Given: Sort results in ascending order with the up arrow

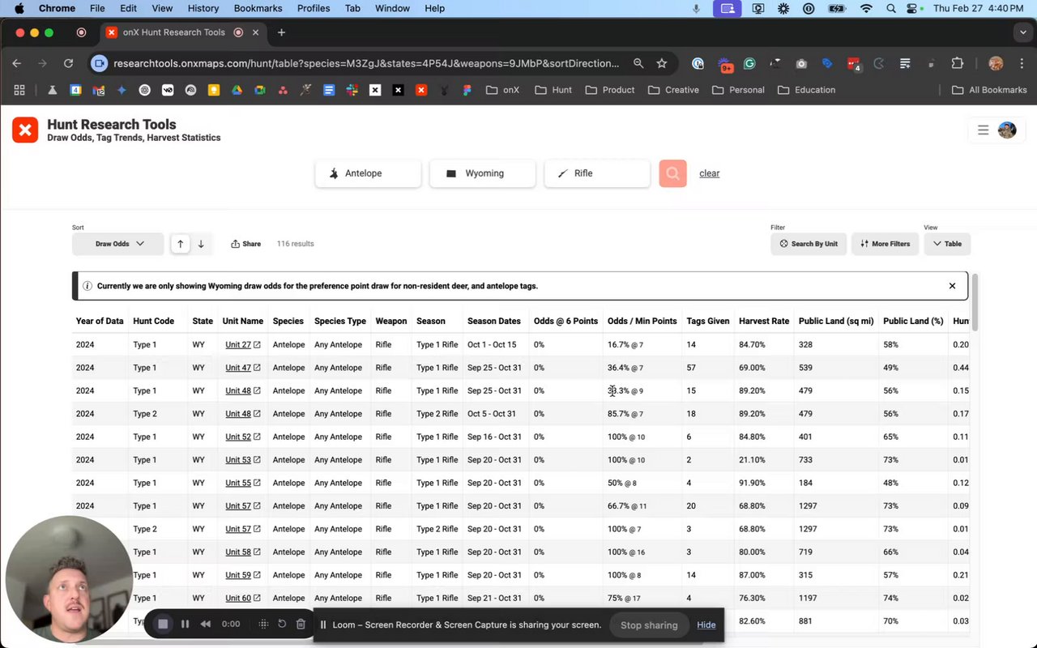Looking at the screenshot, I should click(x=180, y=244).
